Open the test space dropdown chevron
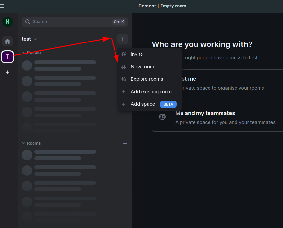The height and width of the screenshot is (228, 283). (x=35, y=39)
